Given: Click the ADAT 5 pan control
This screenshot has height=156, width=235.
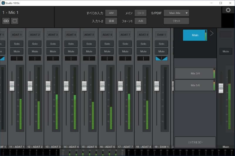Looking at the screenshot, I should 89,58.
